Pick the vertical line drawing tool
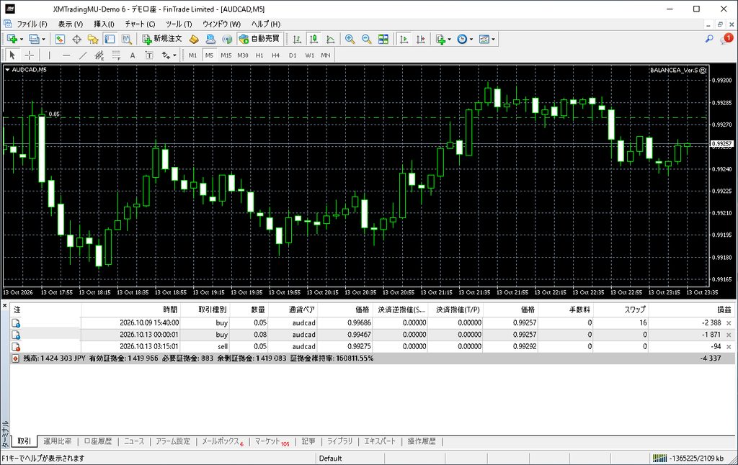Viewport: 738px width, 465px height. (x=50, y=55)
